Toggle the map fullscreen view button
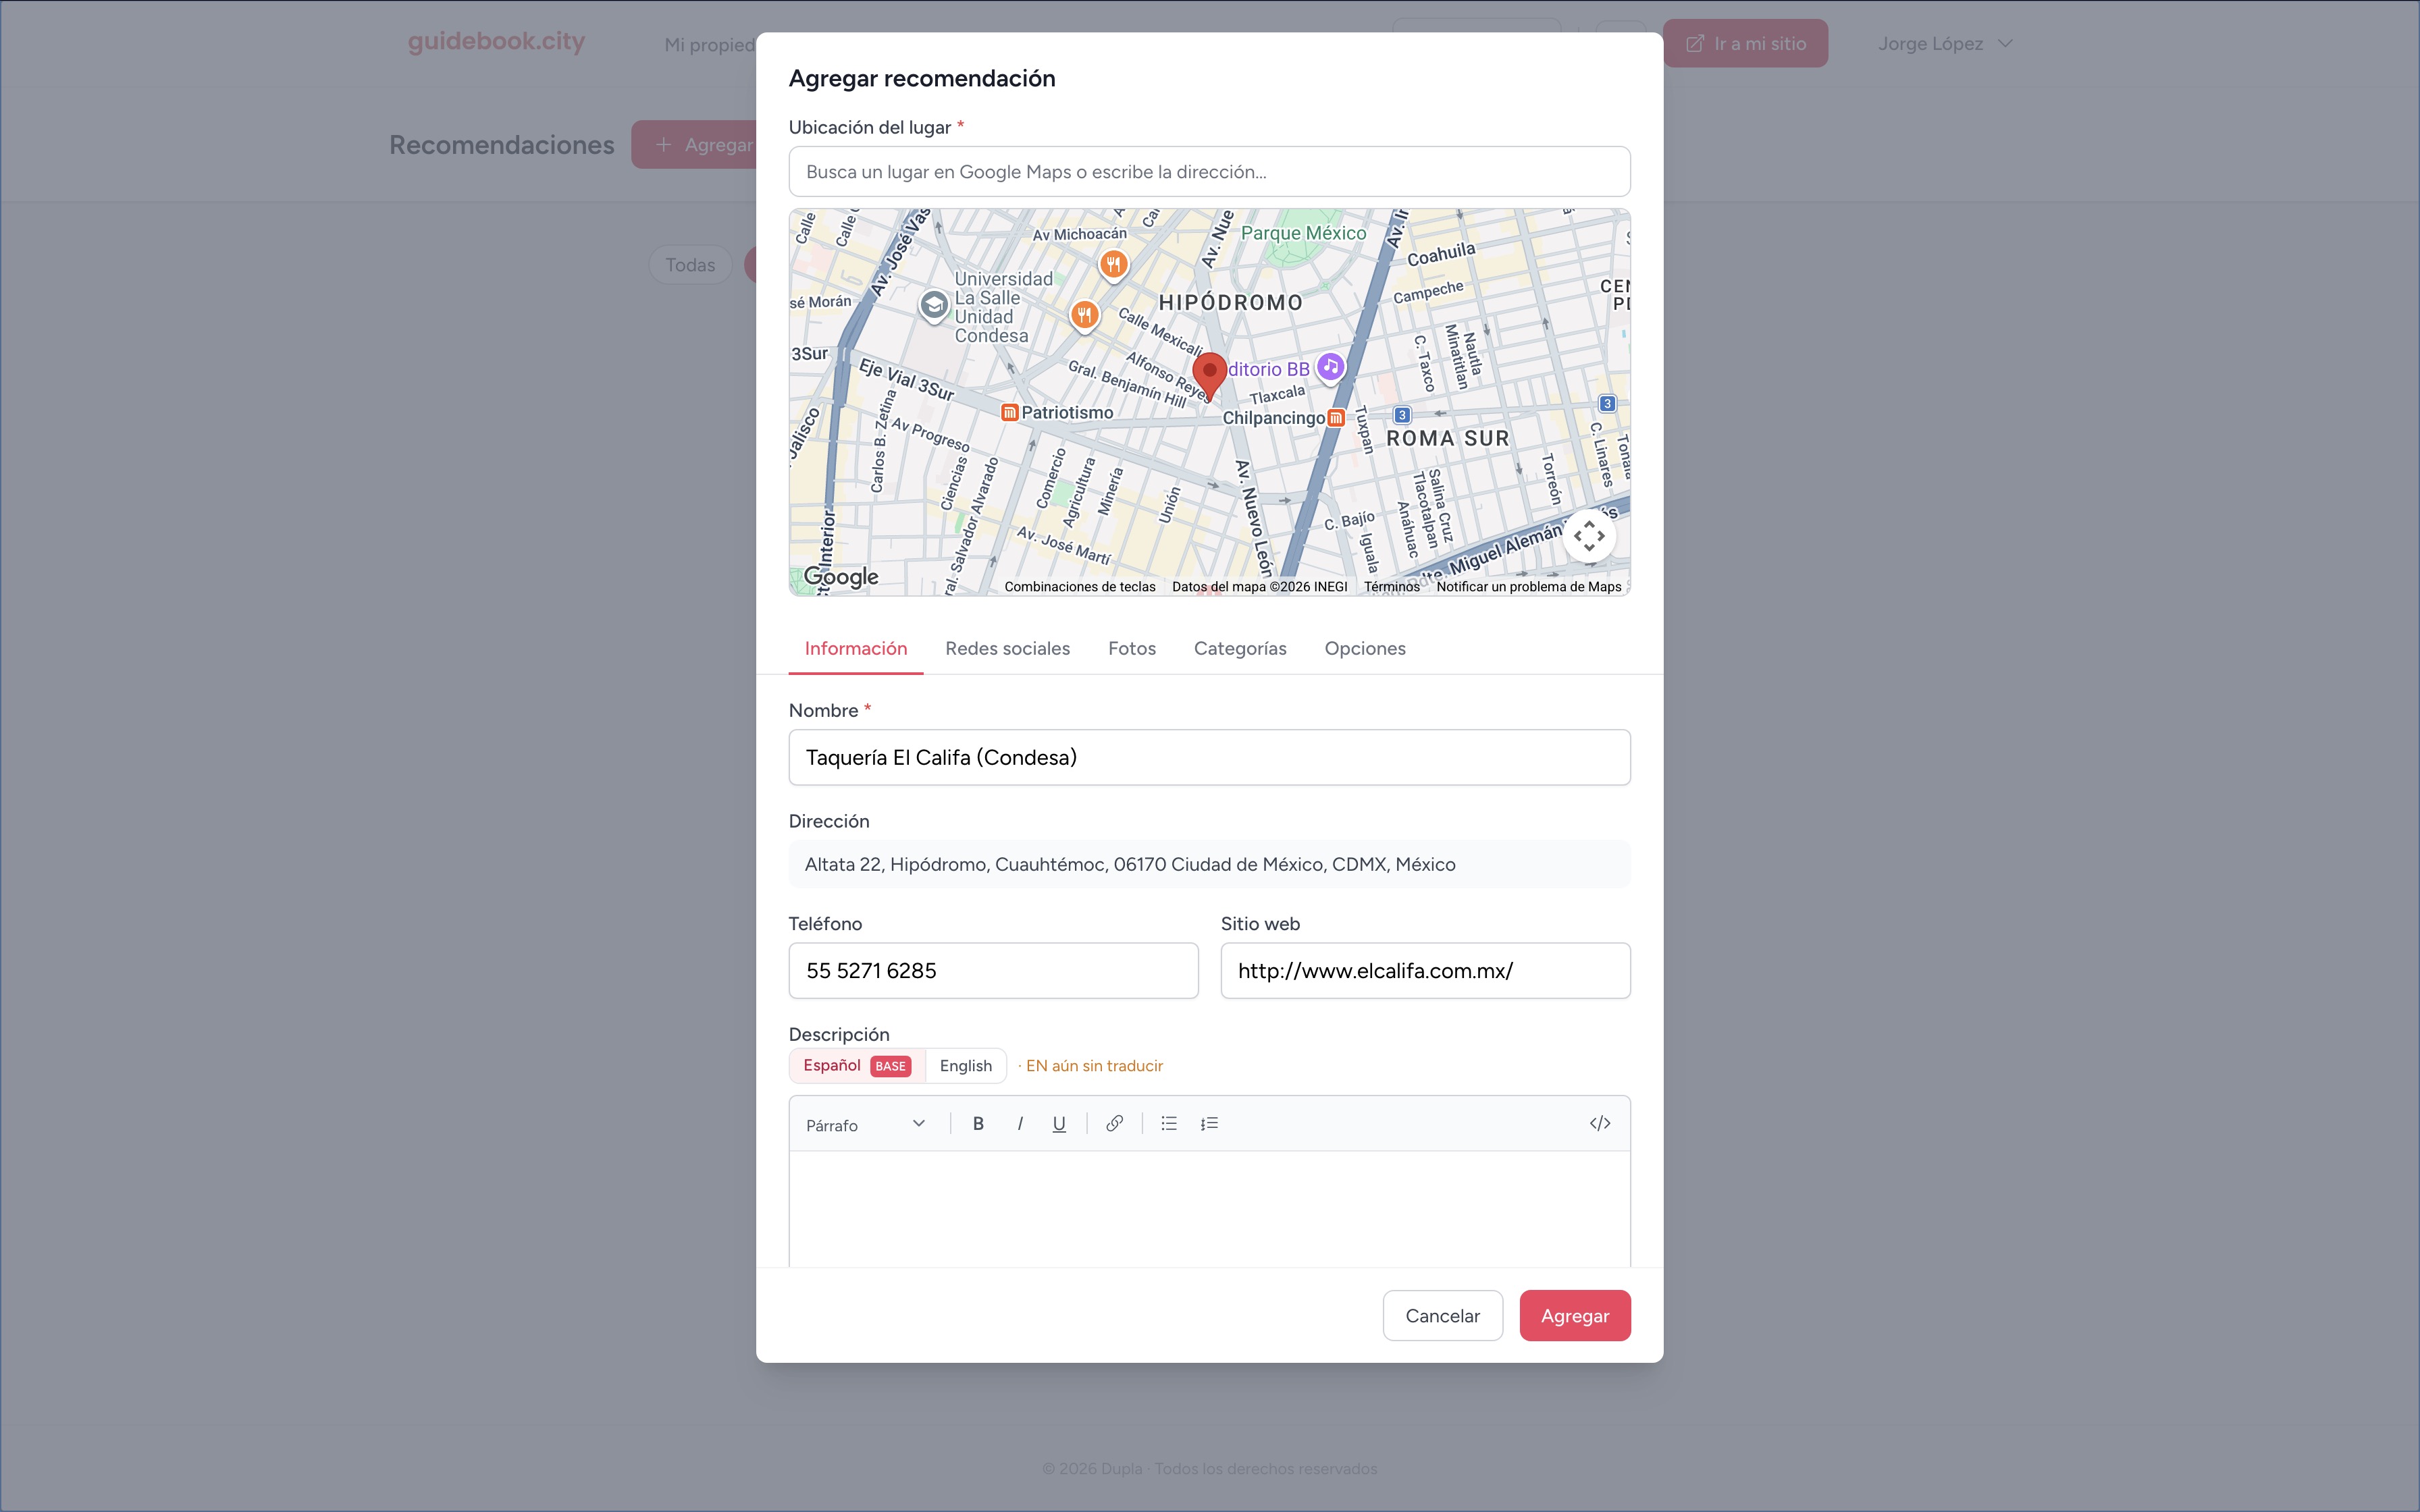The height and width of the screenshot is (1512, 2420). pos(1589,536)
